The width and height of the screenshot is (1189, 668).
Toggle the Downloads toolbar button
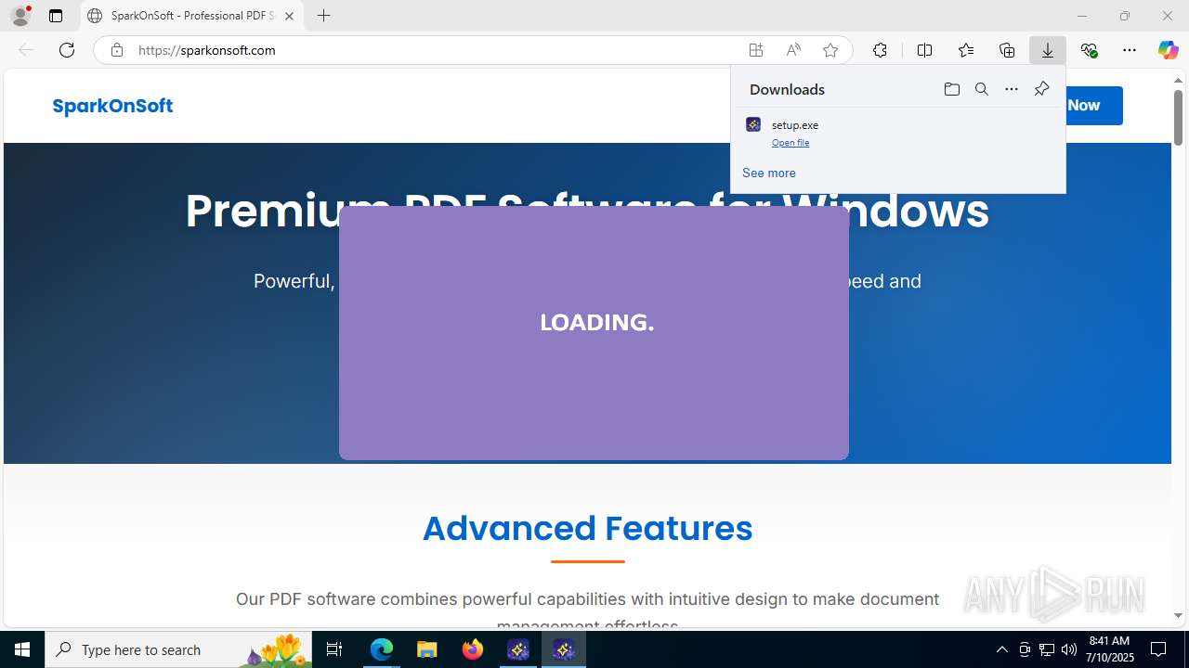[x=1048, y=50]
